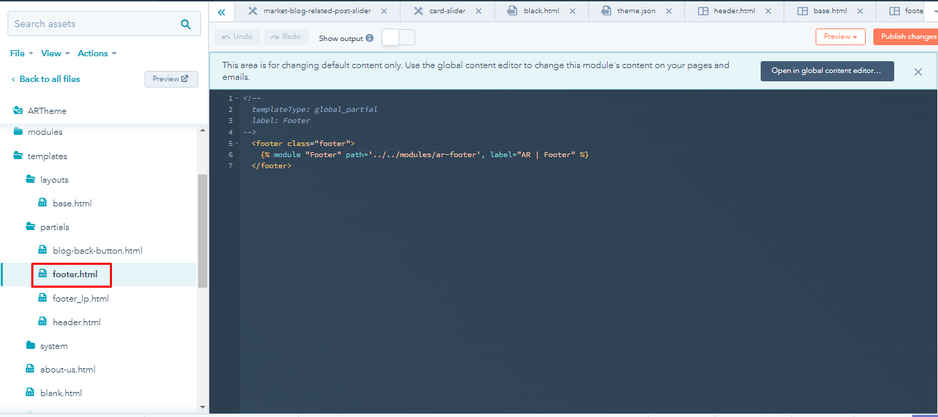Expand the Actions dropdown menu
Viewport: 938px width, 417px height.
click(x=97, y=54)
